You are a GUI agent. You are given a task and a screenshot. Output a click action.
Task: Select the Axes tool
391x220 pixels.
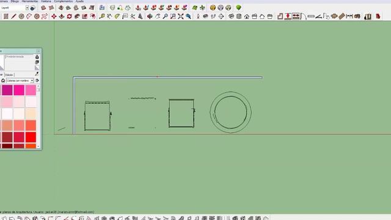coord(133,16)
